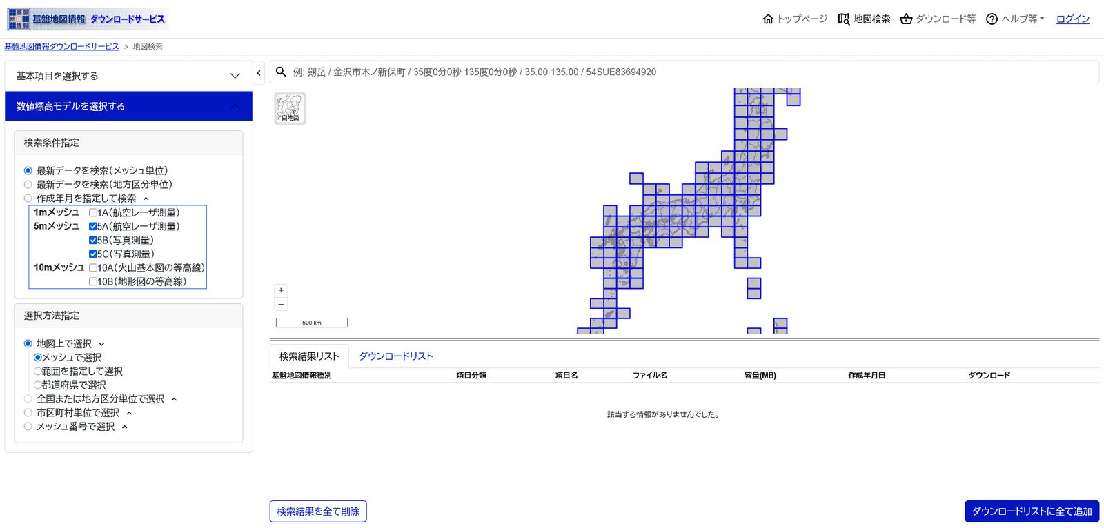
Task: Expand 基本項目を選択する section
Action: pyautogui.click(x=128, y=76)
